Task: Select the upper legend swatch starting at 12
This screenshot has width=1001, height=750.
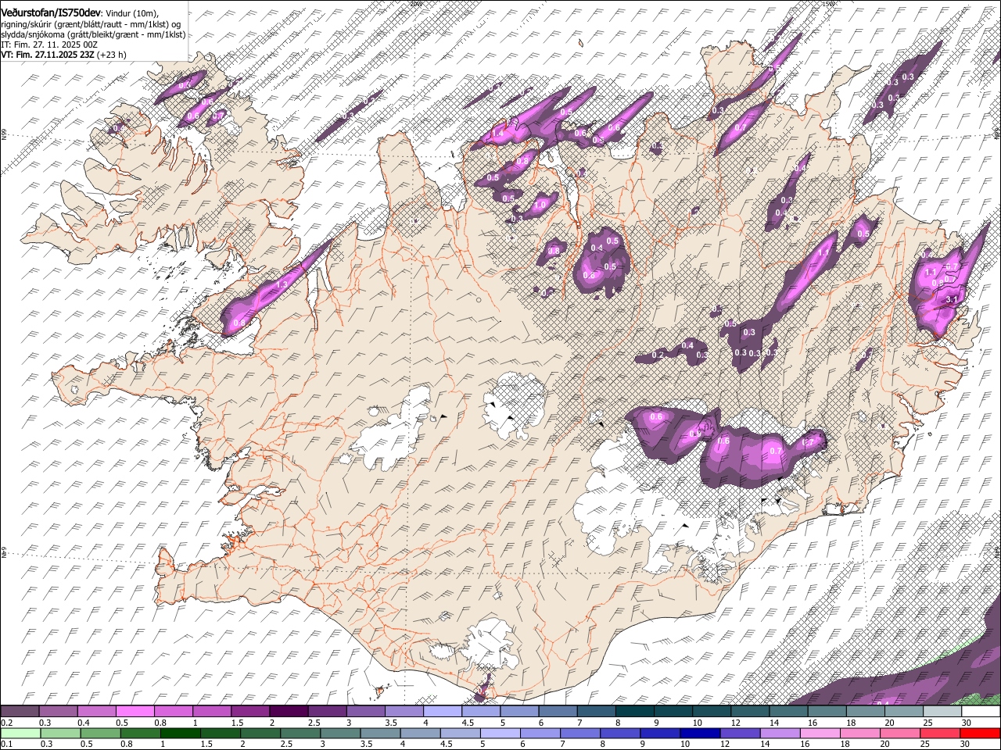Action: pyautogui.click(x=750, y=712)
